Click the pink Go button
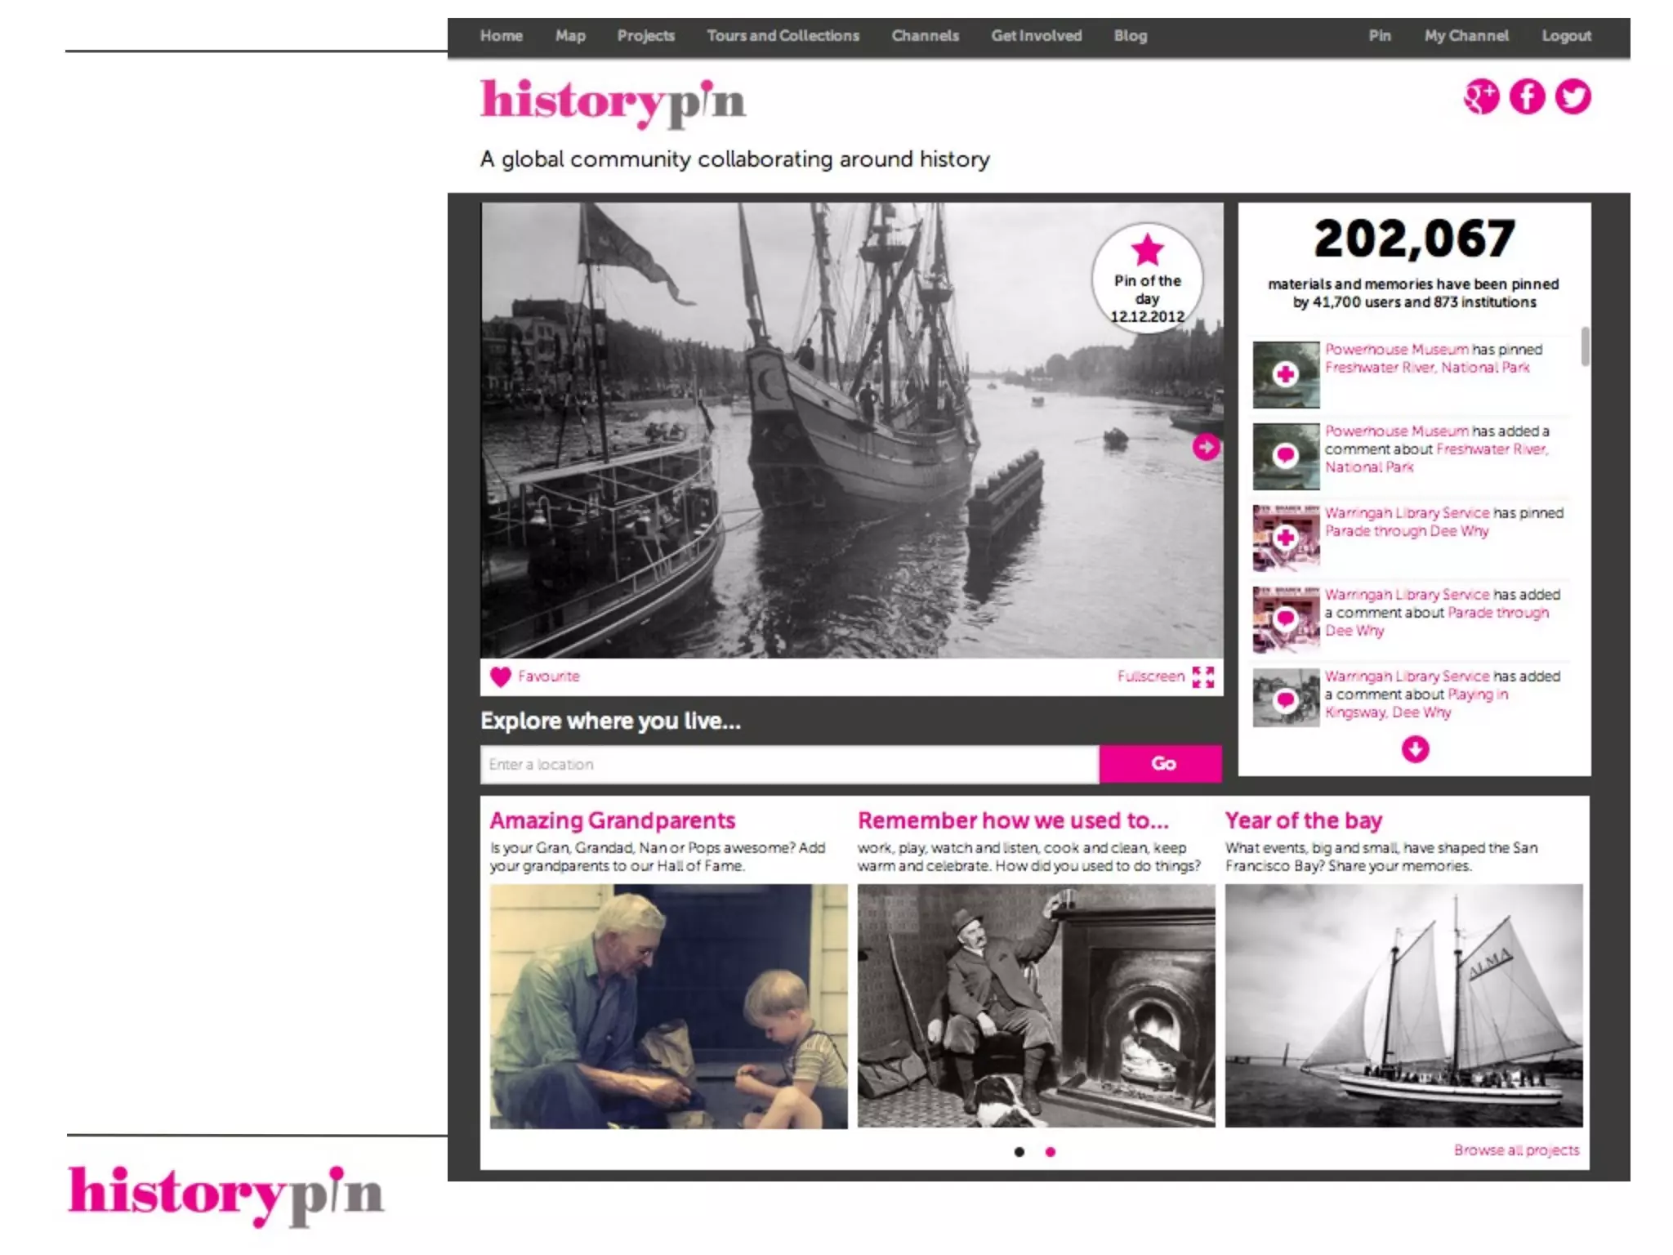1673x1255 pixels. point(1161,764)
